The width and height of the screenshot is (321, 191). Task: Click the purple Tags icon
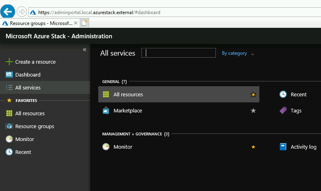[x=283, y=110]
